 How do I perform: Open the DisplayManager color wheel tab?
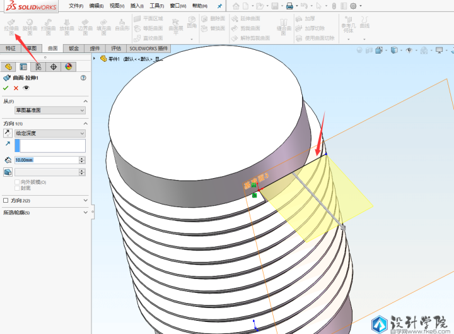coord(68,66)
